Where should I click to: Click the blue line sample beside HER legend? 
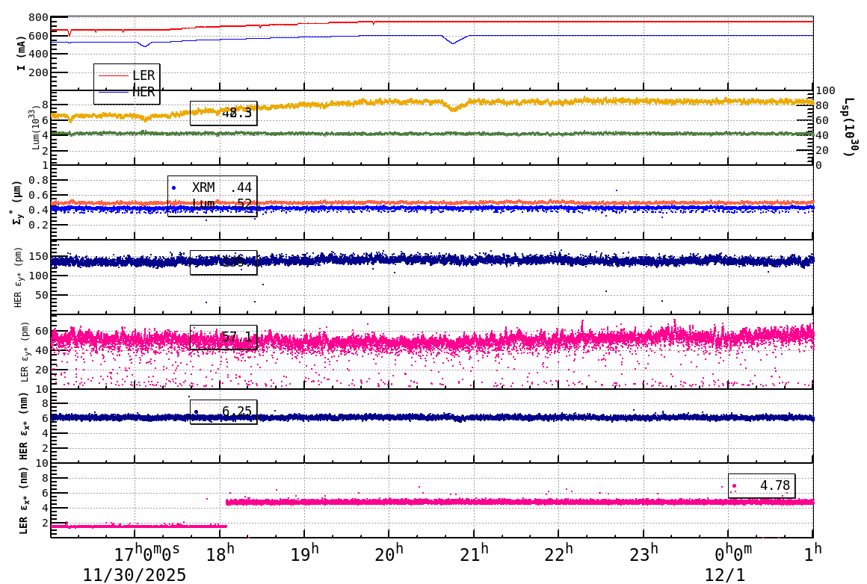113,93
